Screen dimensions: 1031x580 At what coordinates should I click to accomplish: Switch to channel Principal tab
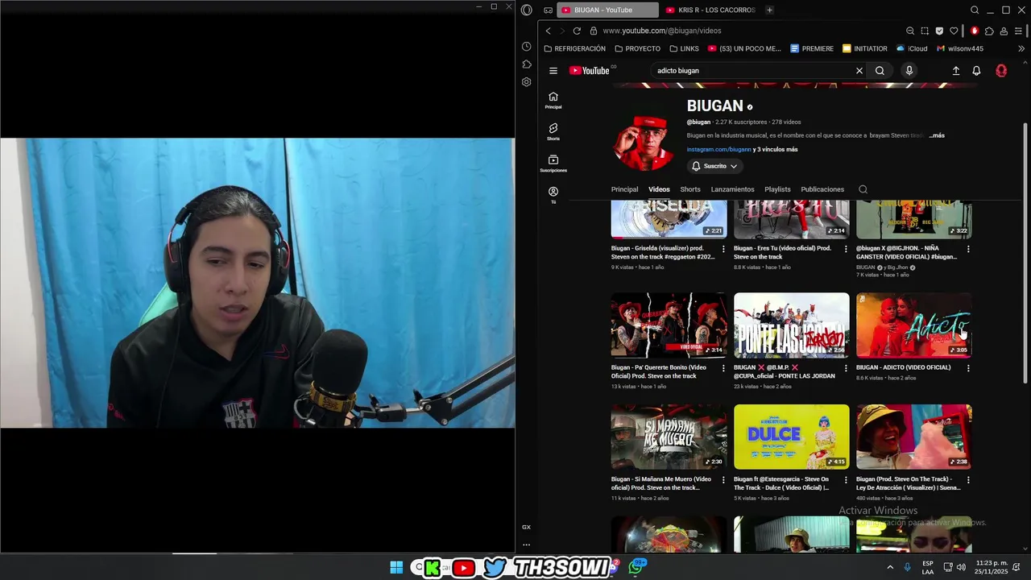[624, 189]
